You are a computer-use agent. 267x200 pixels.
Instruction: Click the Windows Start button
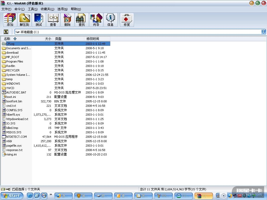pos(12,196)
